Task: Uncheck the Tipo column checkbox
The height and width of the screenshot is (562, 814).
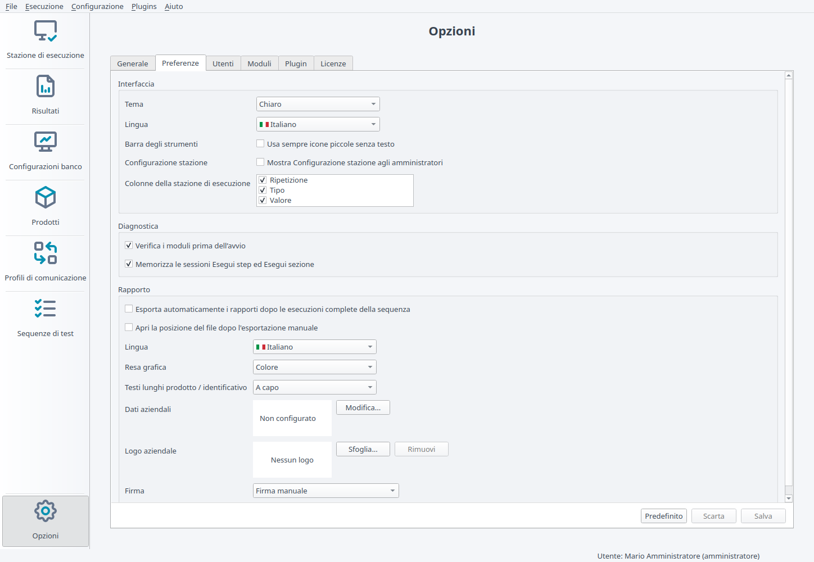Action: coord(263,190)
